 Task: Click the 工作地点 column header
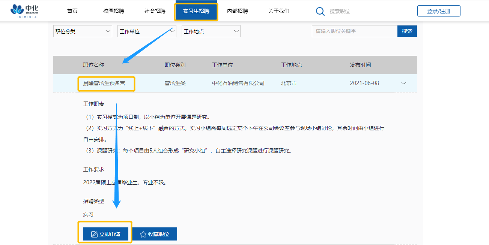coord(291,65)
